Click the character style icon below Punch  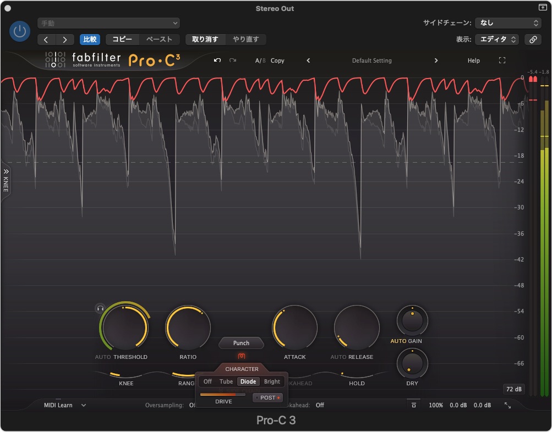[x=241, y=356]
